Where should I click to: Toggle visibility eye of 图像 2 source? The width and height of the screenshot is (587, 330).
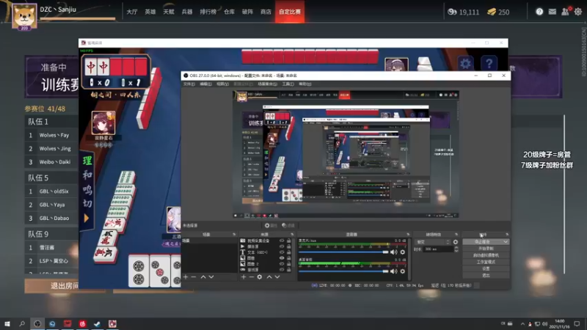click(x=282, y=264)
